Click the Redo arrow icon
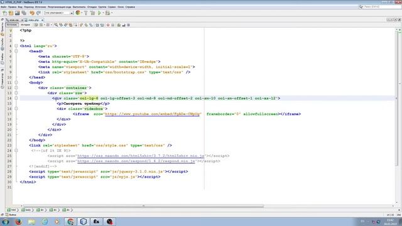Image resolution: width=402 pixels, height=226 pixels. pos(38,13)
